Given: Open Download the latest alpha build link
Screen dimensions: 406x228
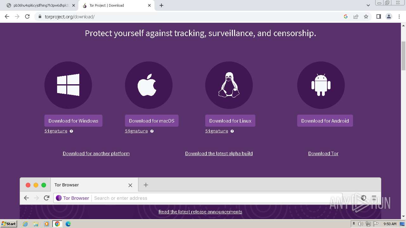Looking at the screenshot, I should 219,154.
